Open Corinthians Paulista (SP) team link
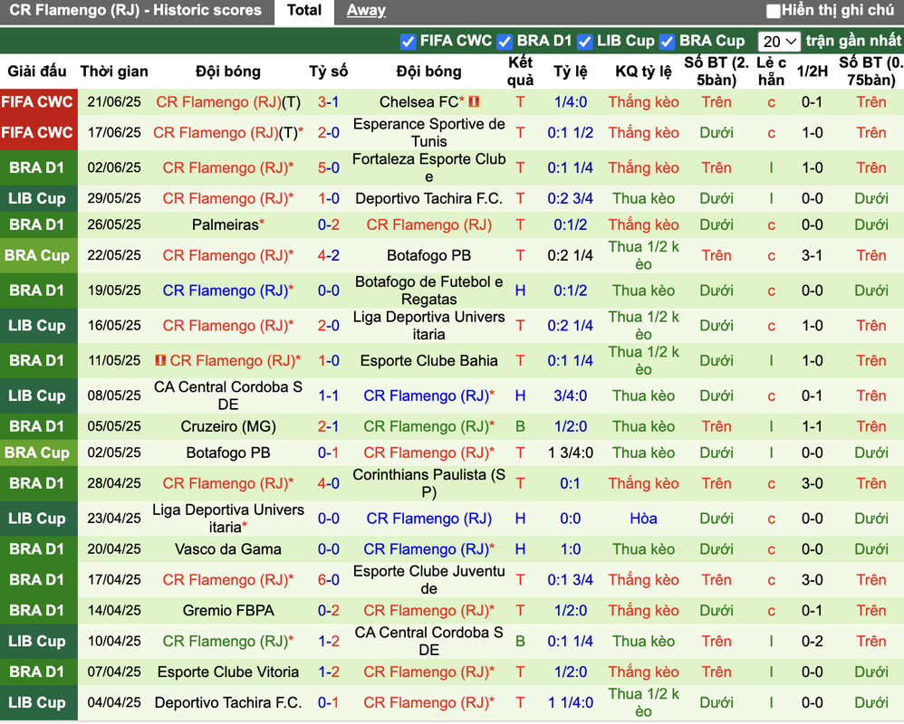This screenshot has width=904, height=724. point(429,483)
